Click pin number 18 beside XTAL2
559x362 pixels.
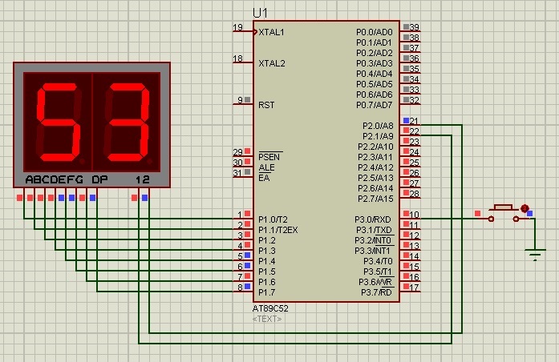pyautogui.click(x=237, y=58)
